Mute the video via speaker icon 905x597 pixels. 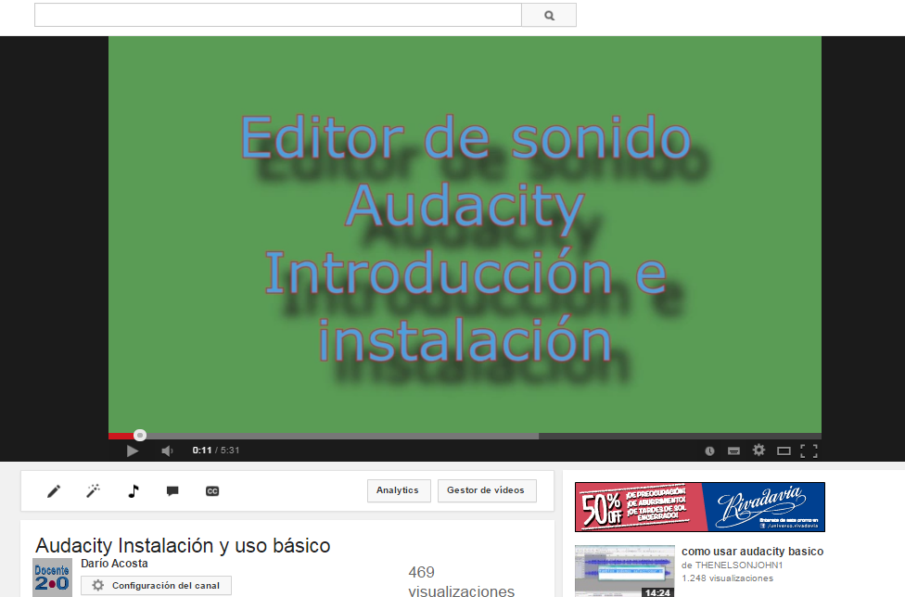click(168, 451)
